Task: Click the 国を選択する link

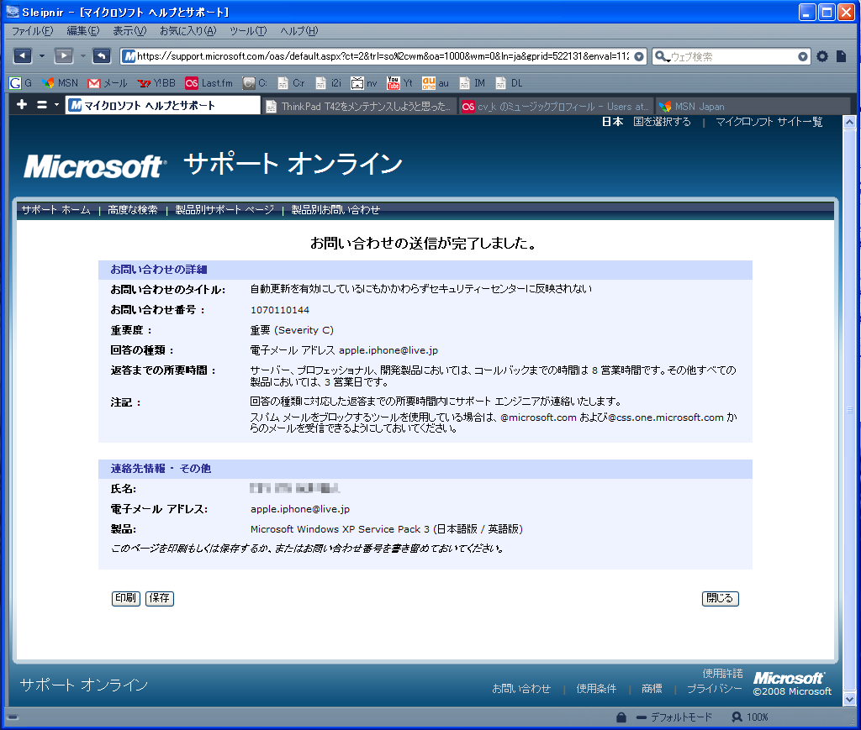Action: pos(662,122)
